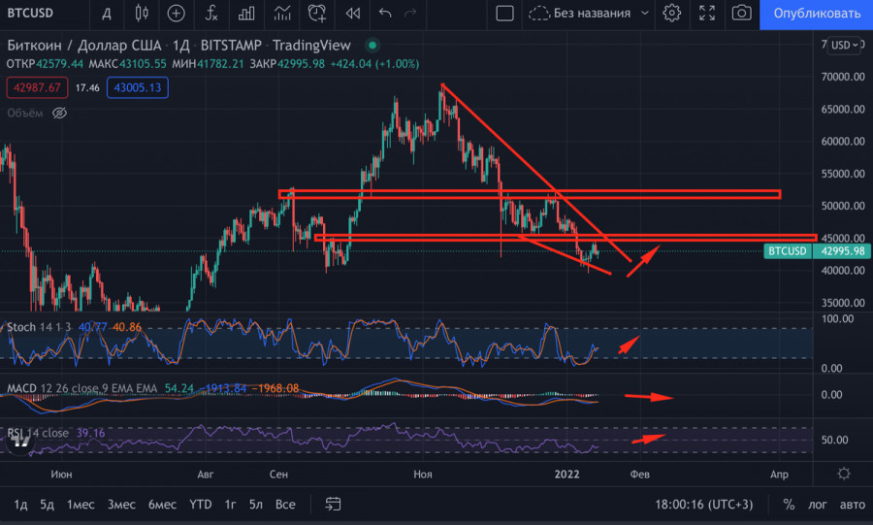Select the Stoch 14 1 3 indicator label
This screenshot has height=525, width=873.
39,327
